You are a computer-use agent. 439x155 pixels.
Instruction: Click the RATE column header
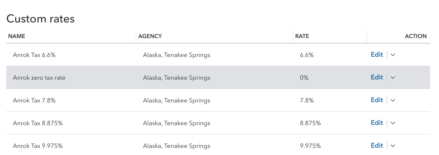point(302,36)
